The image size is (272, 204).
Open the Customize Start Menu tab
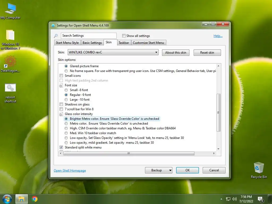pyautogui.click(x=148, y=43)
